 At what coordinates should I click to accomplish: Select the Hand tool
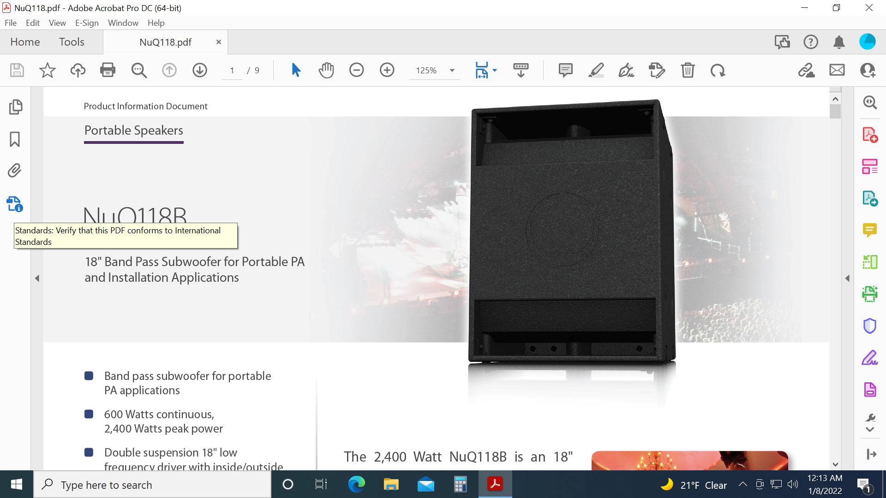coord(326,70)
